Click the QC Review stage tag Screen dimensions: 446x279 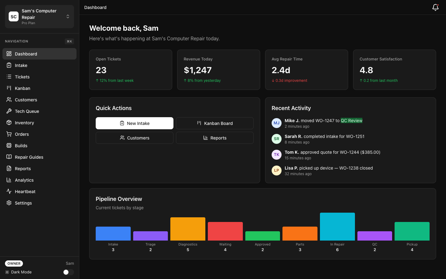tap(352, 121)
